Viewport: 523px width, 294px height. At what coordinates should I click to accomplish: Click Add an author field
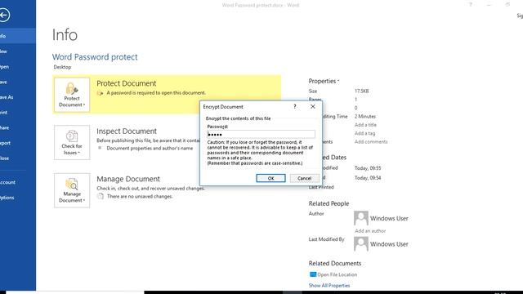370,230
